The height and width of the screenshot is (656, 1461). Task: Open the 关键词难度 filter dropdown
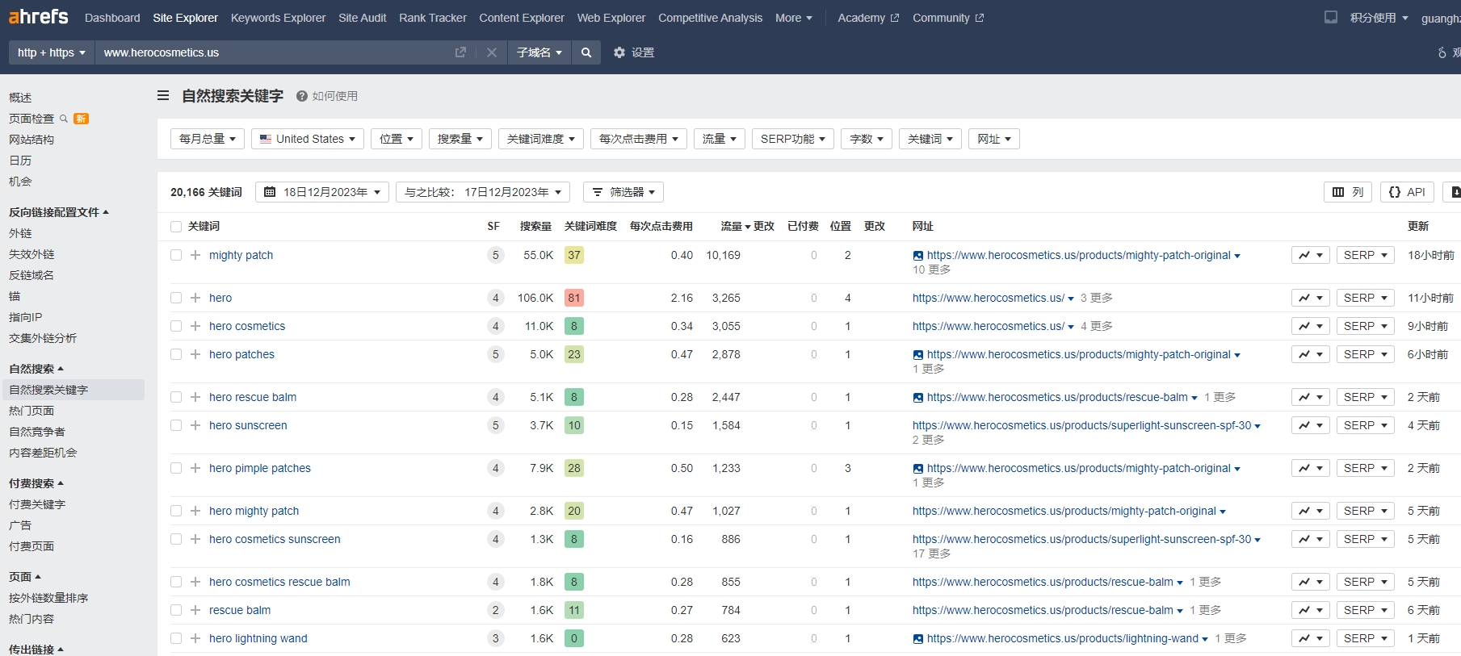(540, 139)
